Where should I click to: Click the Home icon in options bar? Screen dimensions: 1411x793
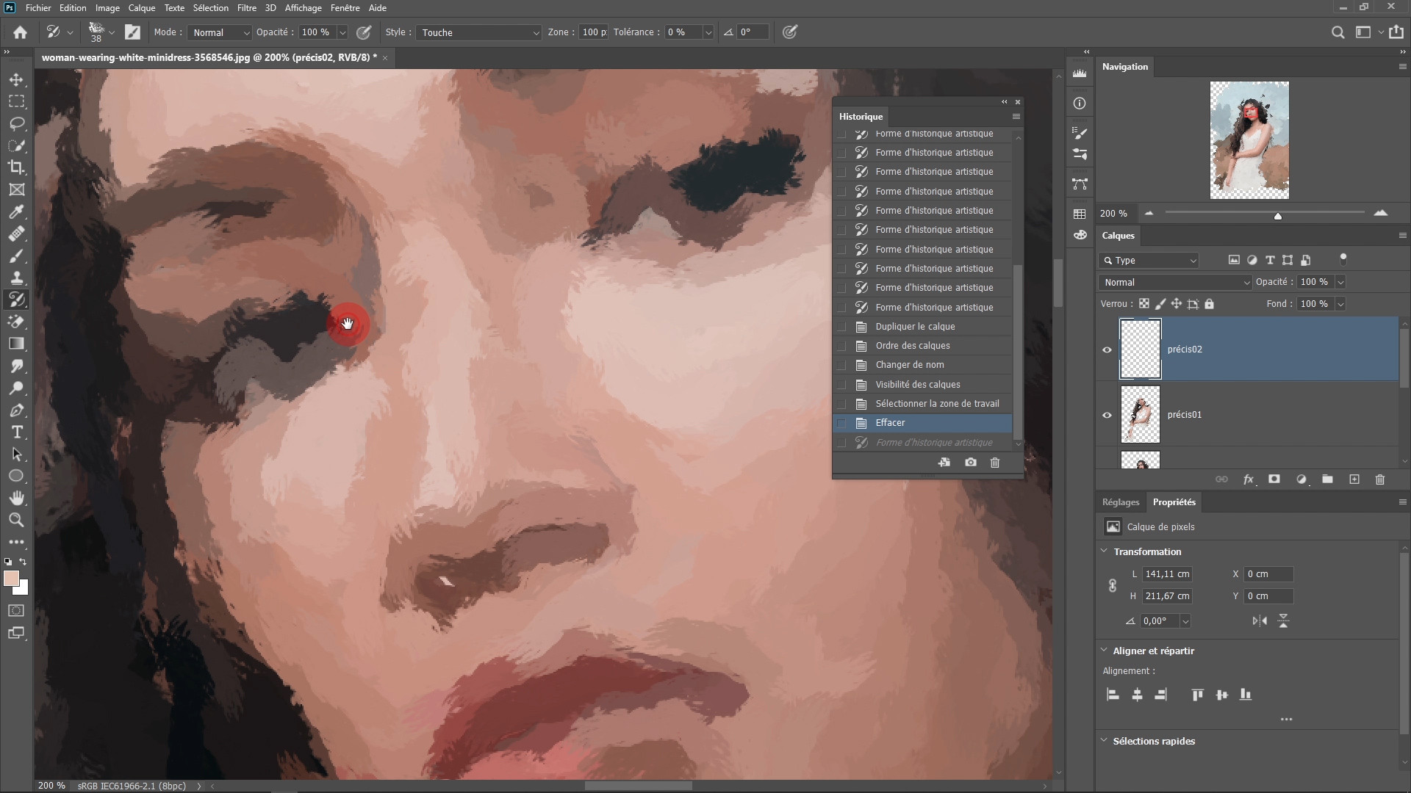[21, 32]
